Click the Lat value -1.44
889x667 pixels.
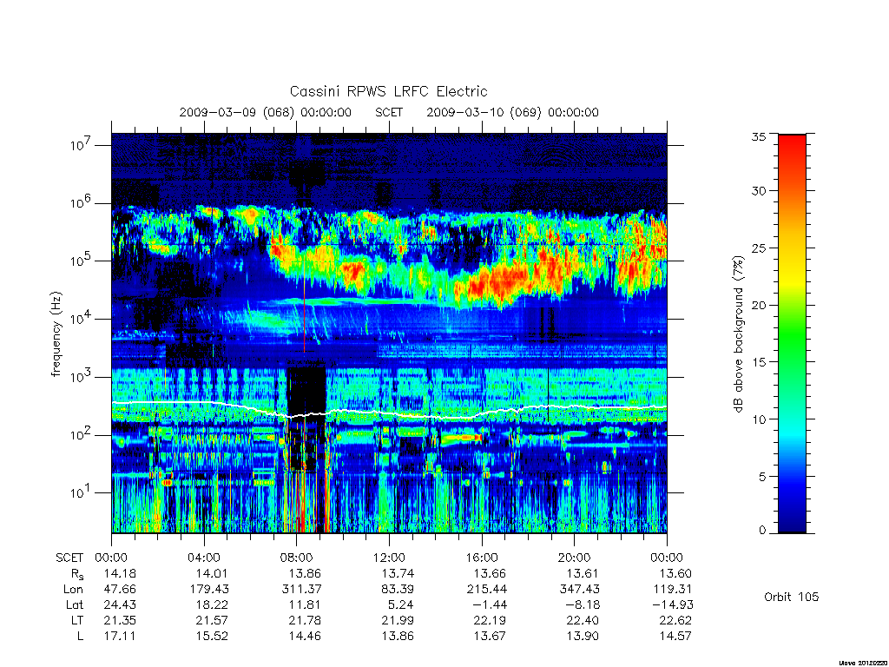tap(490, 604)
